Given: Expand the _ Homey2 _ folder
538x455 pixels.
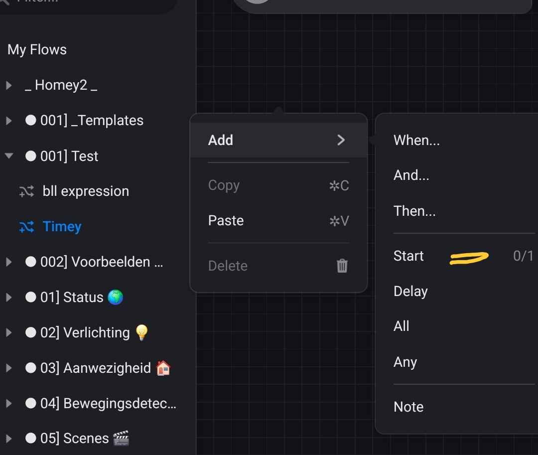Looking at the screenshot, I should (x=8, y=85).
